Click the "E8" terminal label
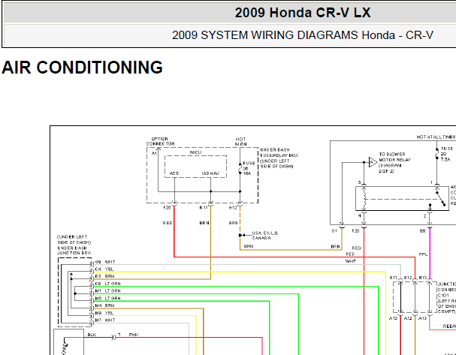Image resolution: width=456 pixels, height=355 pixels. pos(422,231)
